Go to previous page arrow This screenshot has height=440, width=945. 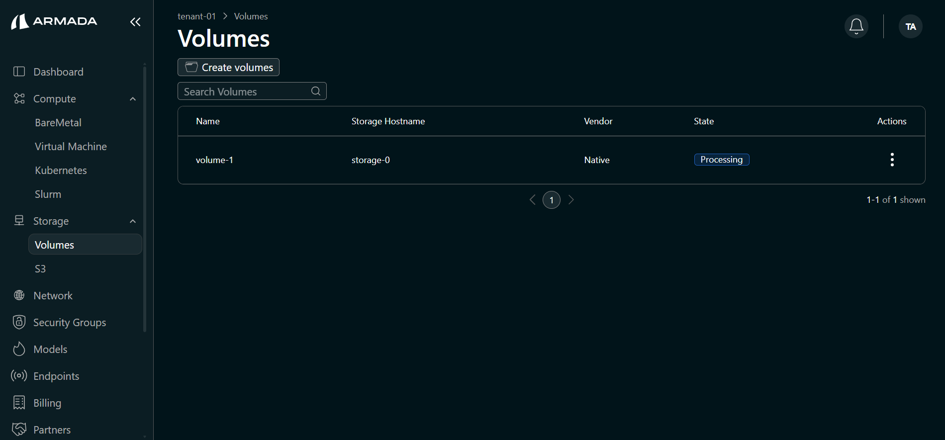point(533,200)
